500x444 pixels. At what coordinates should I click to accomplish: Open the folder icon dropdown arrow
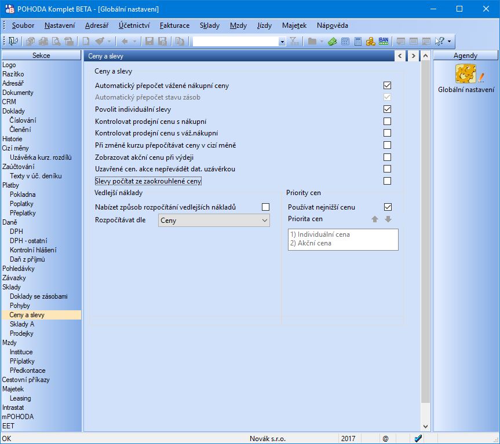click(322, 42)
